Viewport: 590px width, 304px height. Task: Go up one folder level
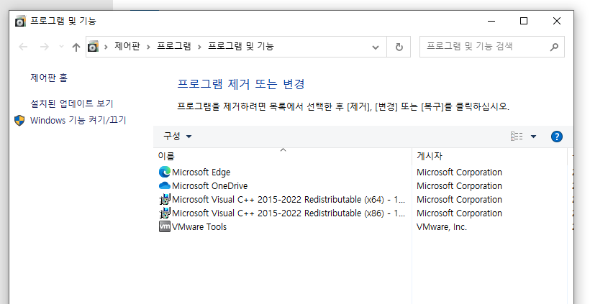(76, 47)
